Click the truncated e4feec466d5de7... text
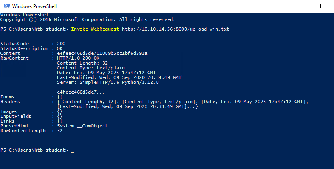 tap(81, 92)
